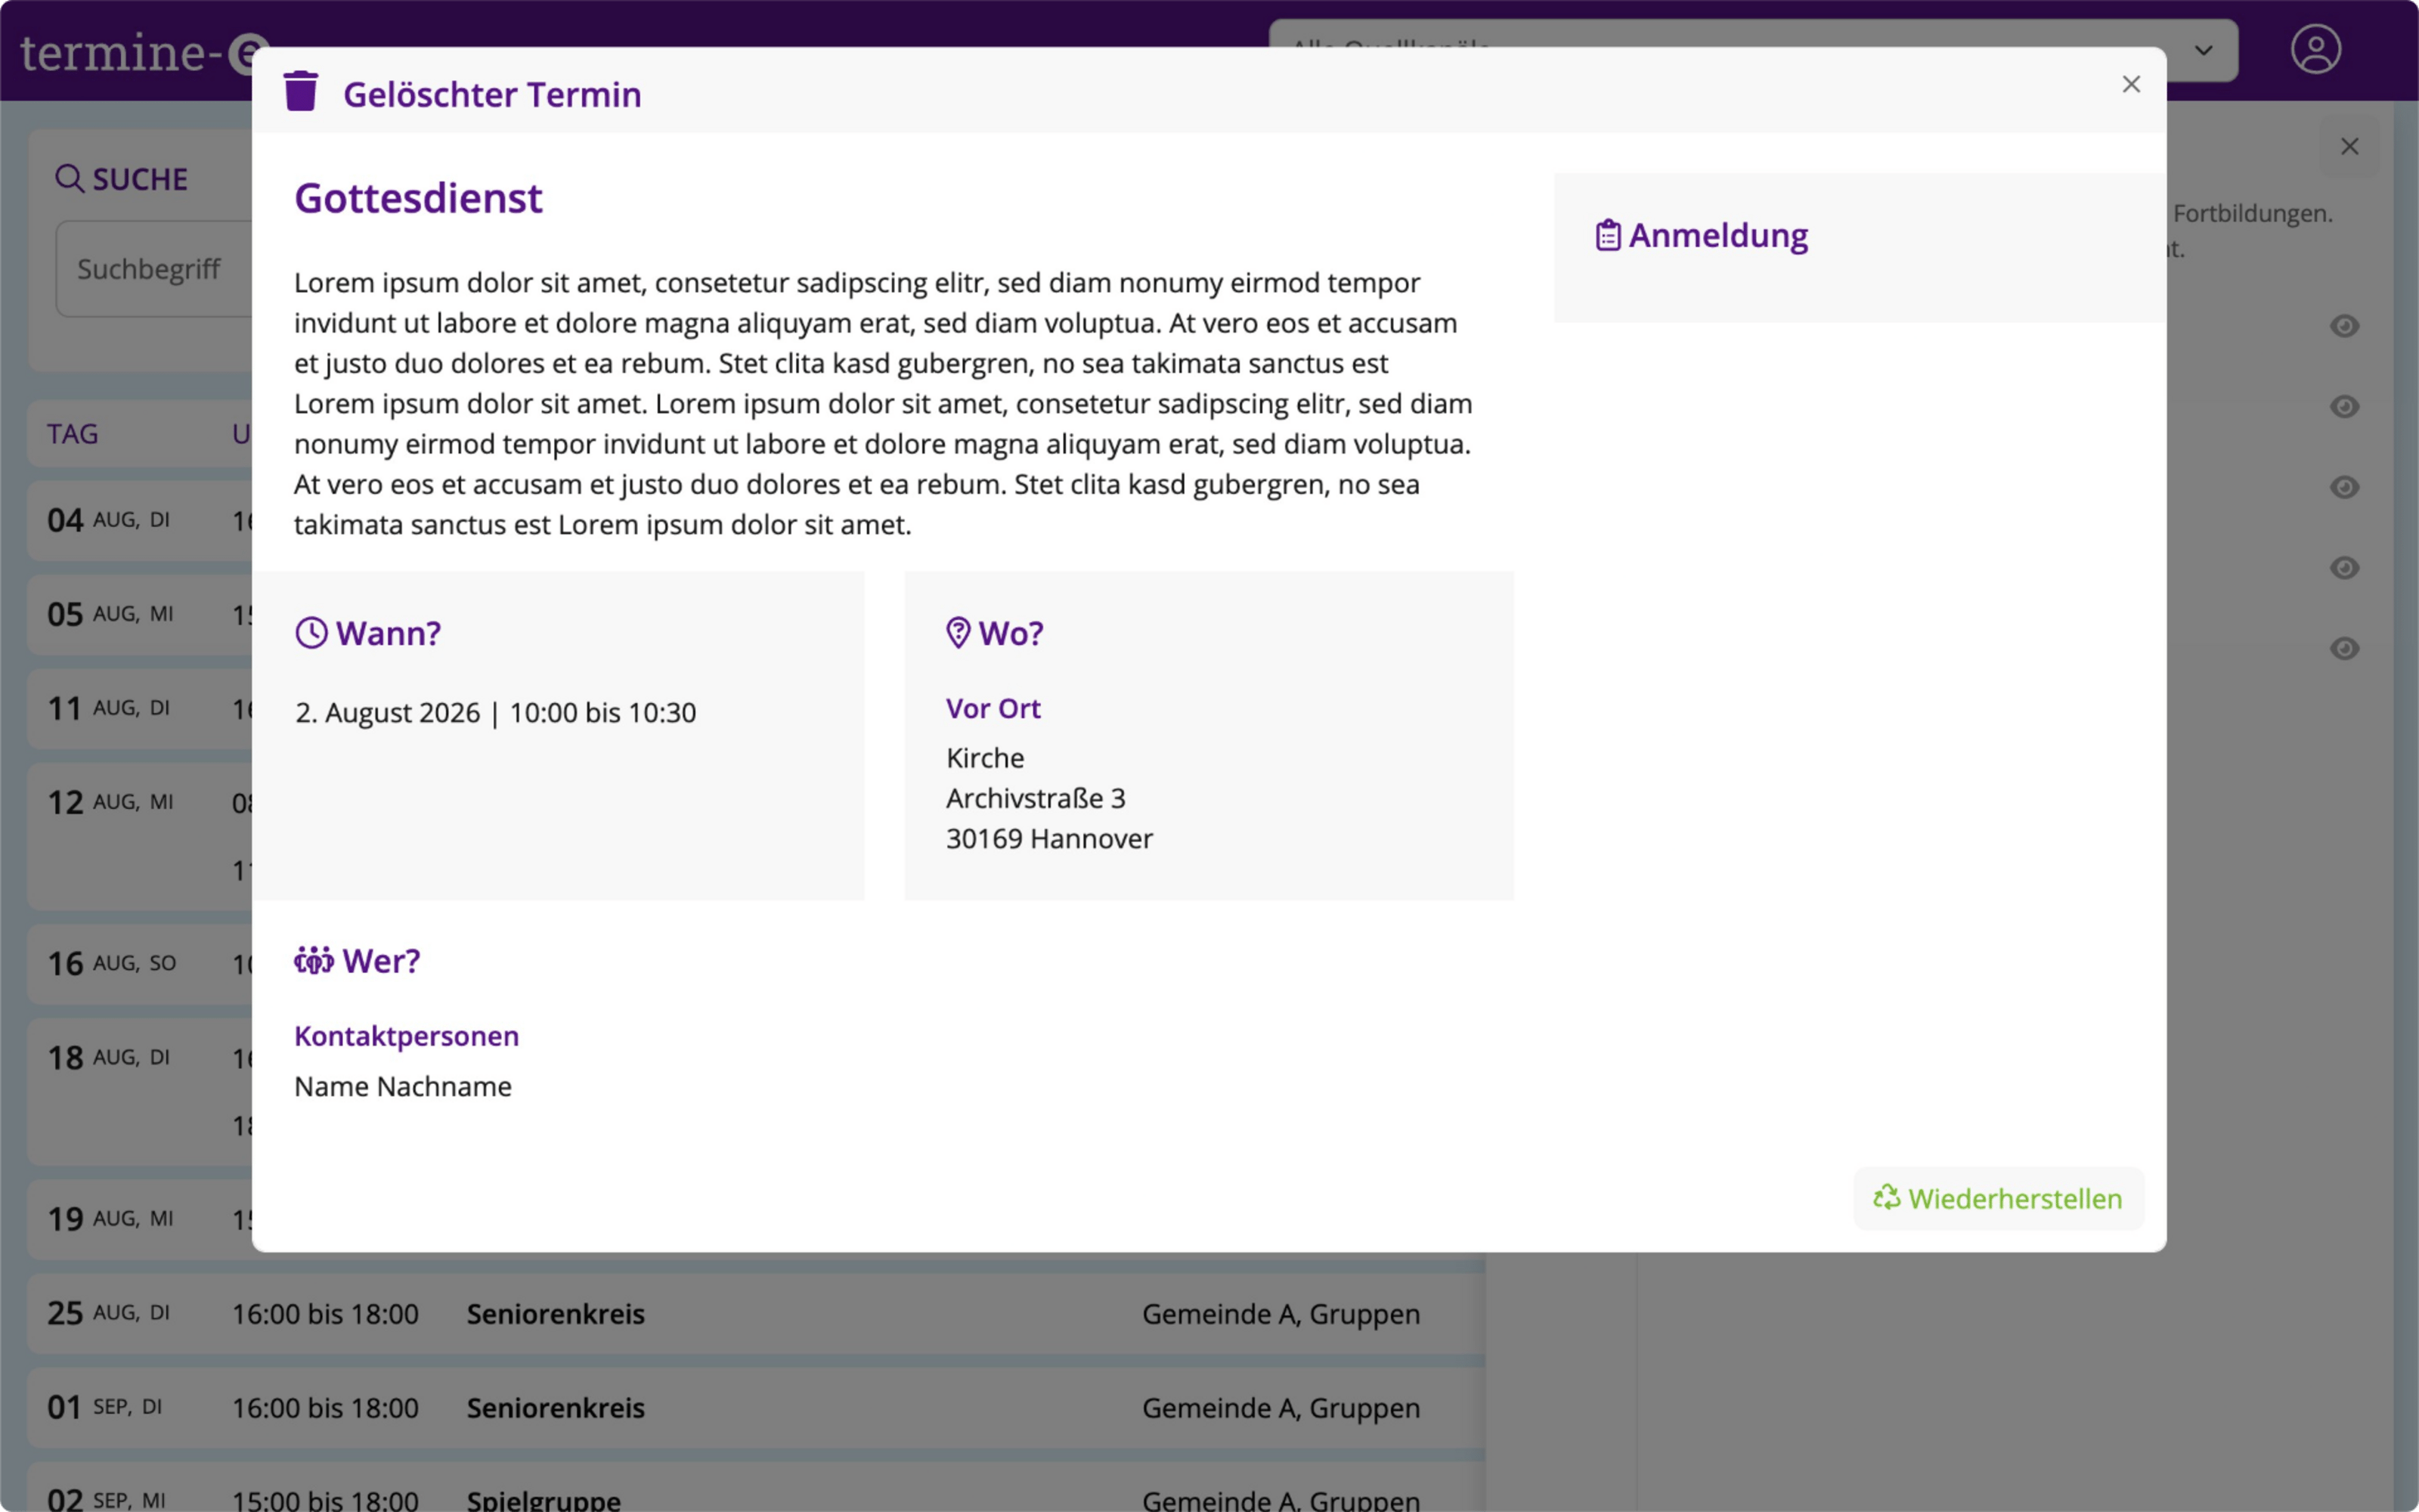Click the Wo? heading

[x=1011, y=633]
